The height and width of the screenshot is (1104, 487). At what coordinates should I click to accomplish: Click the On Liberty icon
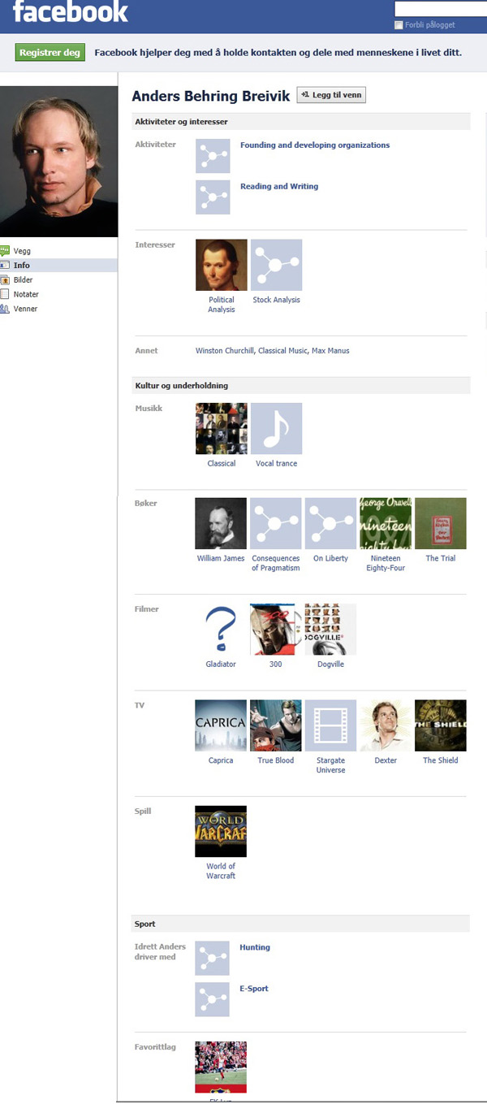click(x=330, y=524)
